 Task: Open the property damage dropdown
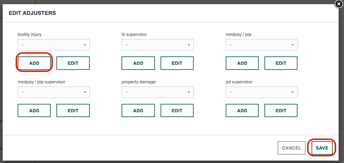click(x=158, y=92)
